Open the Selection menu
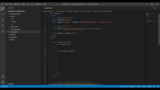 click(x=17, y=4)
